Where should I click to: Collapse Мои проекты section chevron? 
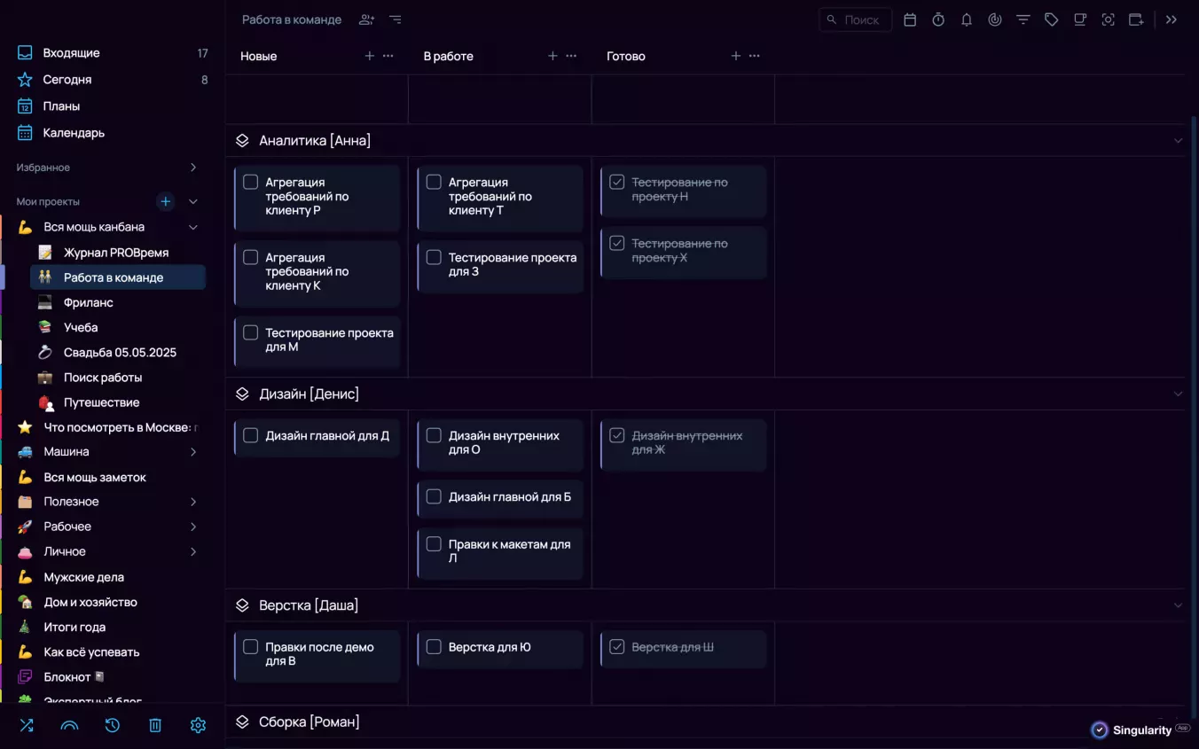point(193,201)
